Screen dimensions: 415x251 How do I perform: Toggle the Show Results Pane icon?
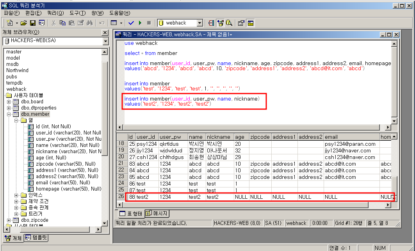pos(250,23)
